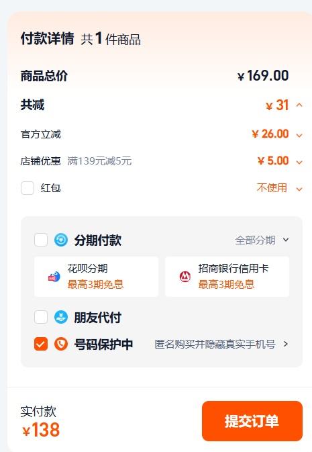Collapse the 共减 ¥31 discount breakdown
This screenshot has height=452, width=312.
[x=299, y=105]
